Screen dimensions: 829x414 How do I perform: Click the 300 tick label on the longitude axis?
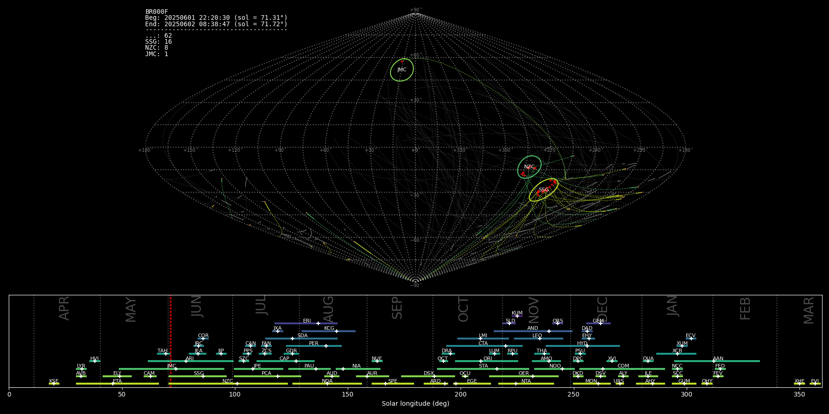[686, 394]
